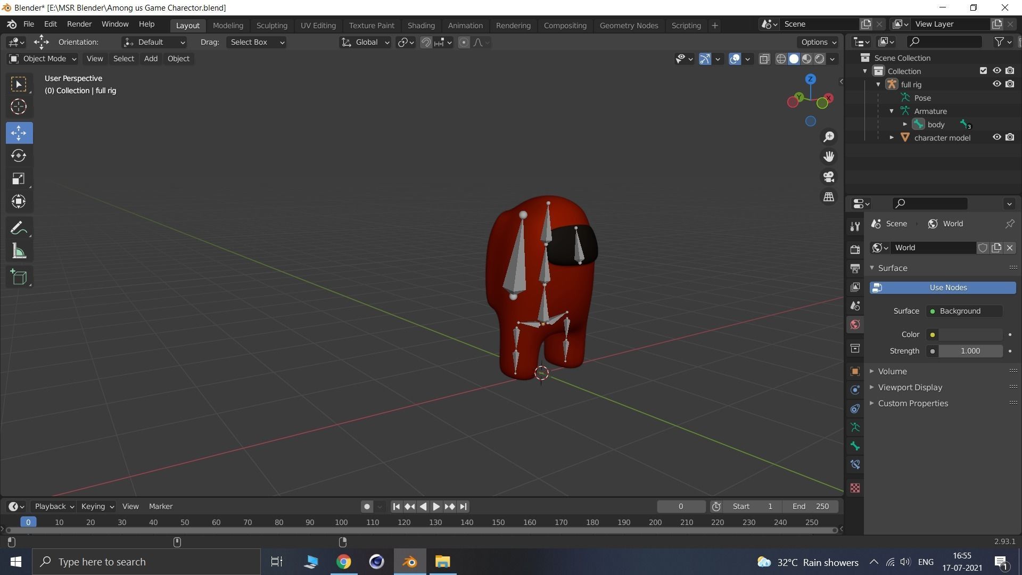Expand the character model tree item

click(892, 138)
